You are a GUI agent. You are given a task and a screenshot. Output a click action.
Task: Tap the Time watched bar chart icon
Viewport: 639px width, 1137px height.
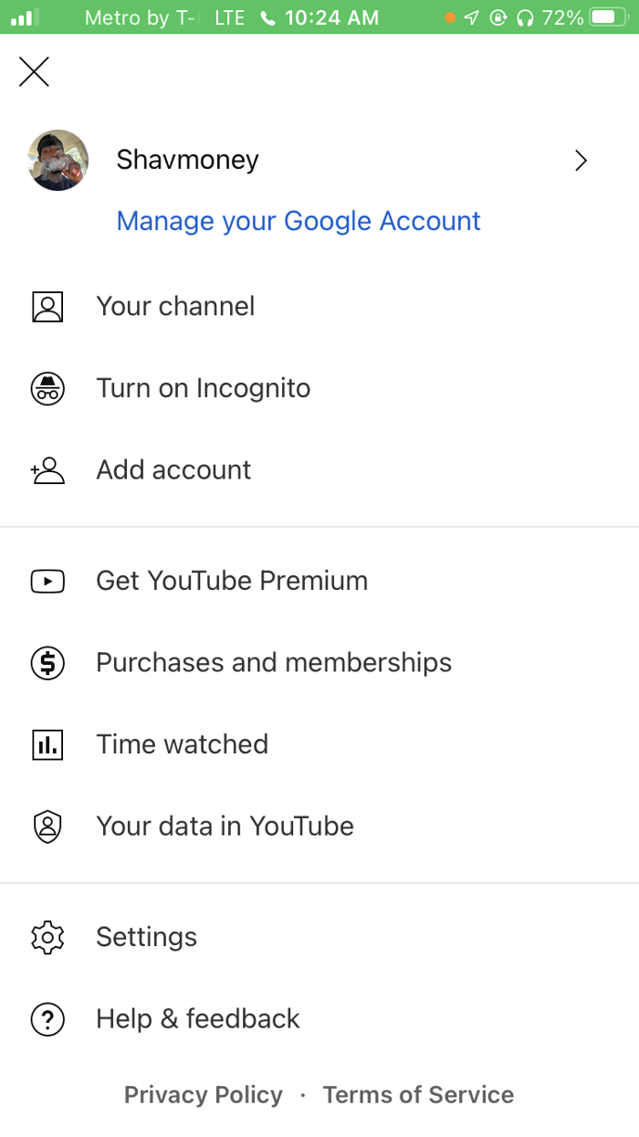pyautogui.click(x=47, y=745)
